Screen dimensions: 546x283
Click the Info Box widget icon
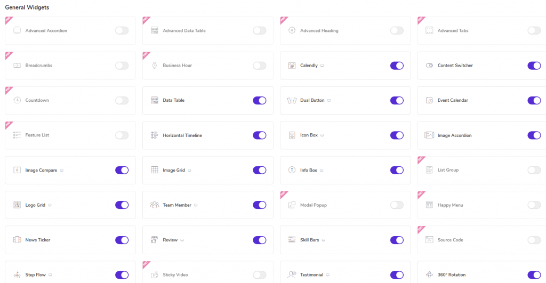292,170
